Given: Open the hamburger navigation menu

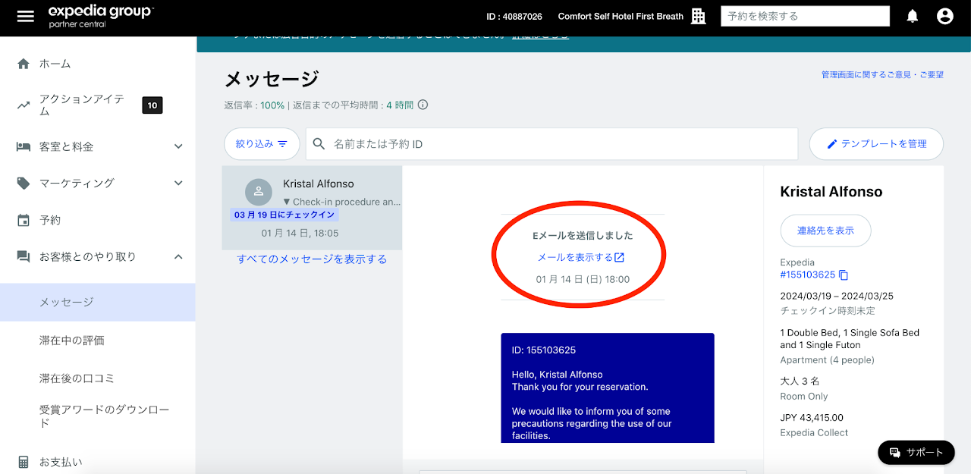Looking at the screenshot, I should 25,16.
